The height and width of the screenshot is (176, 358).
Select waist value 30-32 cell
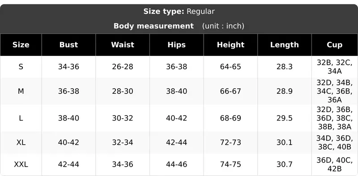(123, 118)
